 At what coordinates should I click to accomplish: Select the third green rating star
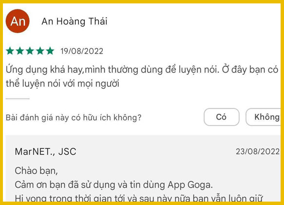[x=30, y=51]
